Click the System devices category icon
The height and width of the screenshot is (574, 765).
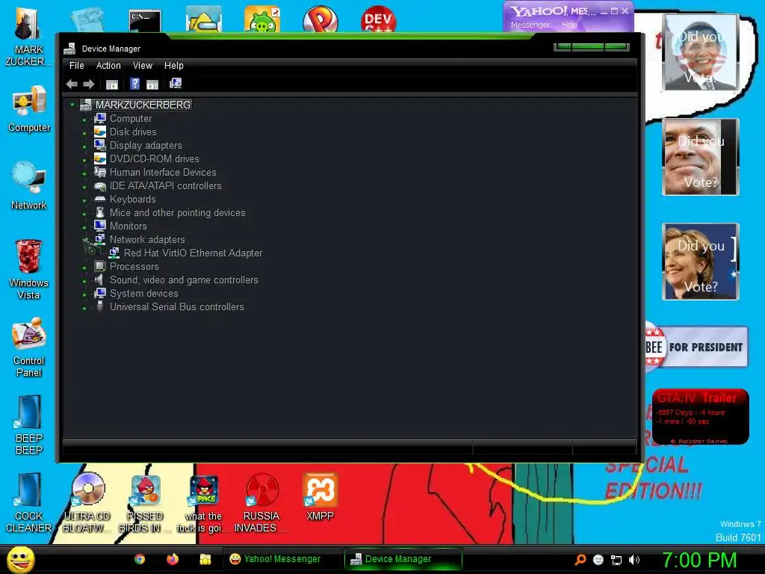(99, 293)
